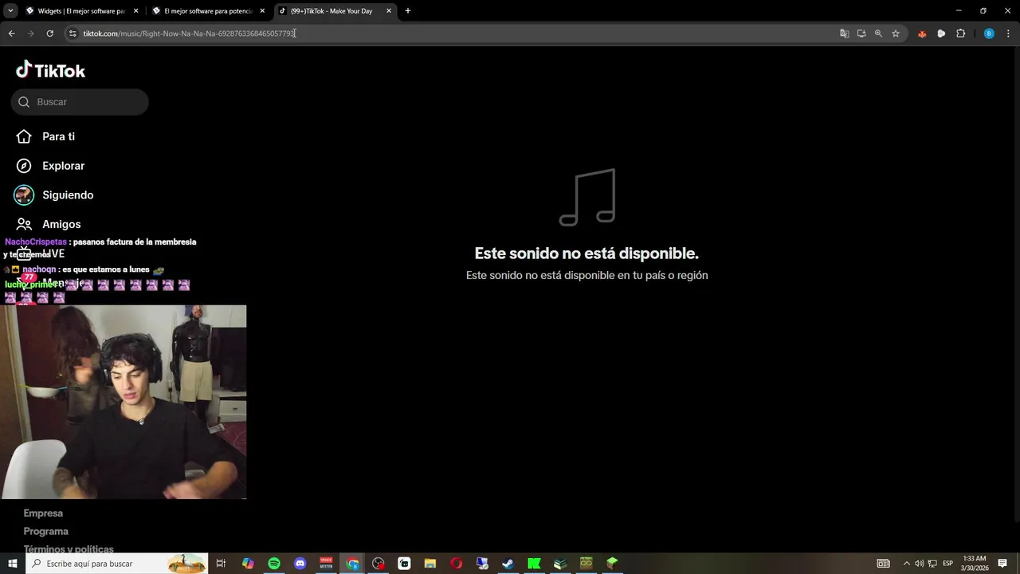This screenshot has width=1020, height=574.
Task: Open the Minecraft grass block taskbar icon
Action: [x=612, y=564]
